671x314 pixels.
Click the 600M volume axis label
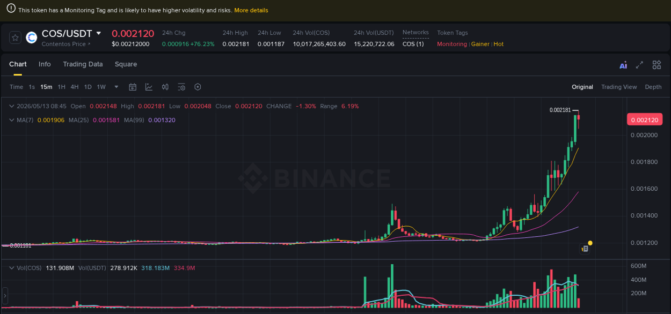tap(638, 266)
